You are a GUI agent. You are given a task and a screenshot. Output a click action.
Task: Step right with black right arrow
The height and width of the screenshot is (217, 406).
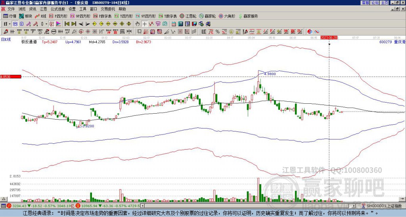pyautogui.click(x=88, y=24)
